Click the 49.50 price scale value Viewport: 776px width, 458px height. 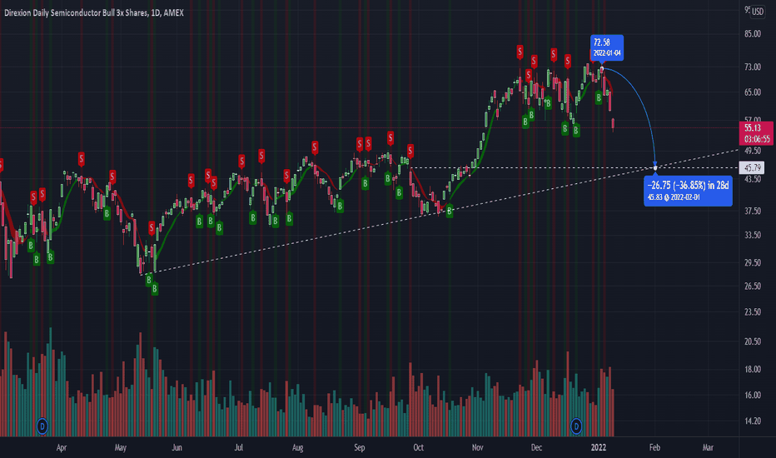pos(752,151)
